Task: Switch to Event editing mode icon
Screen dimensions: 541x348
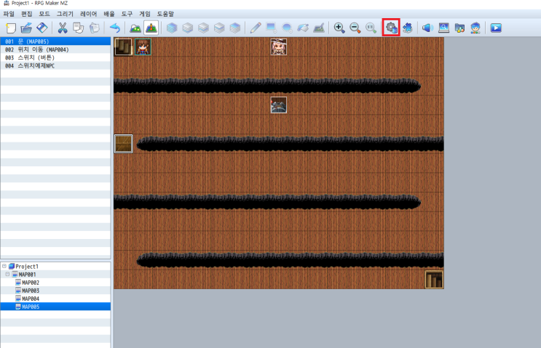Action: coord(151,28)
